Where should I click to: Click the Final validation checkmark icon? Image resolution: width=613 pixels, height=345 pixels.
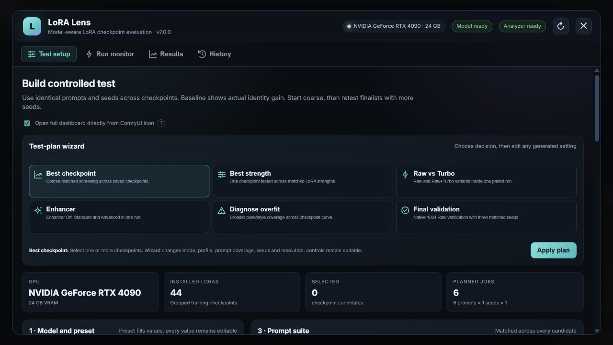pyautogui.click(x=405, y=210)
